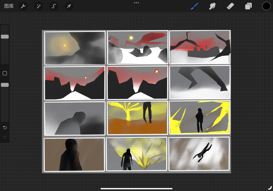This screenshot has height=191, width=273.
Task: Open the Actions wrench menu
Action: [x=23, y=6]
